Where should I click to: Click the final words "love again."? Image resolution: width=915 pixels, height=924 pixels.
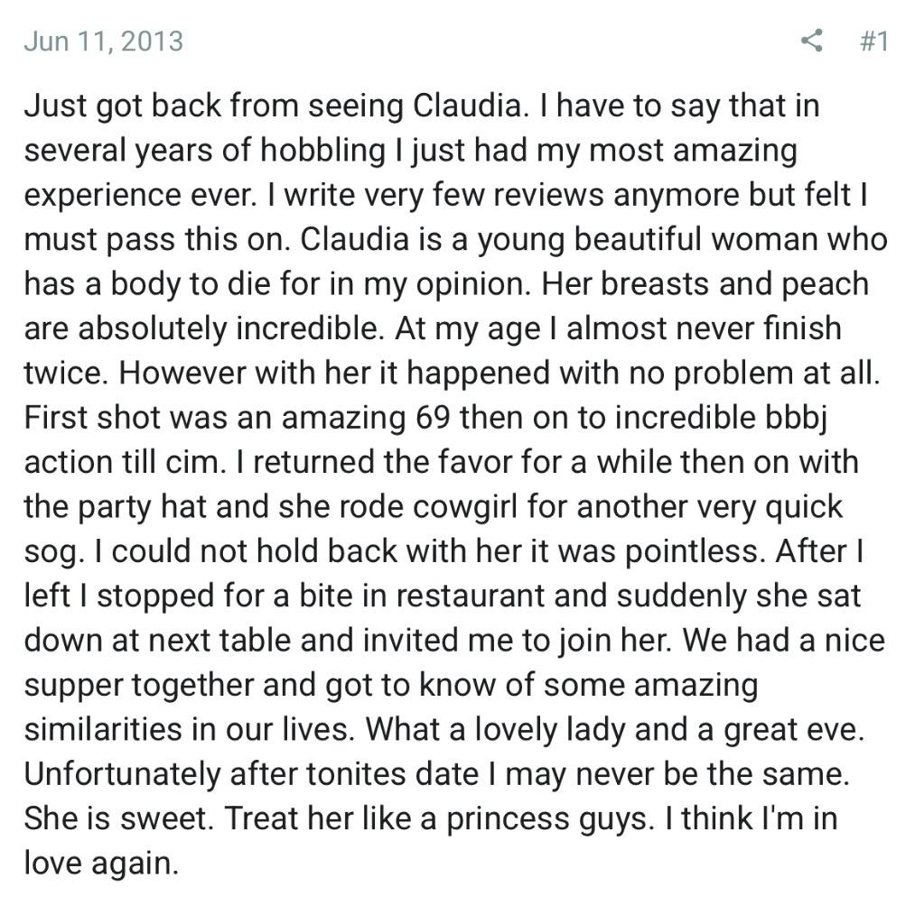click(x=101, y=863)
